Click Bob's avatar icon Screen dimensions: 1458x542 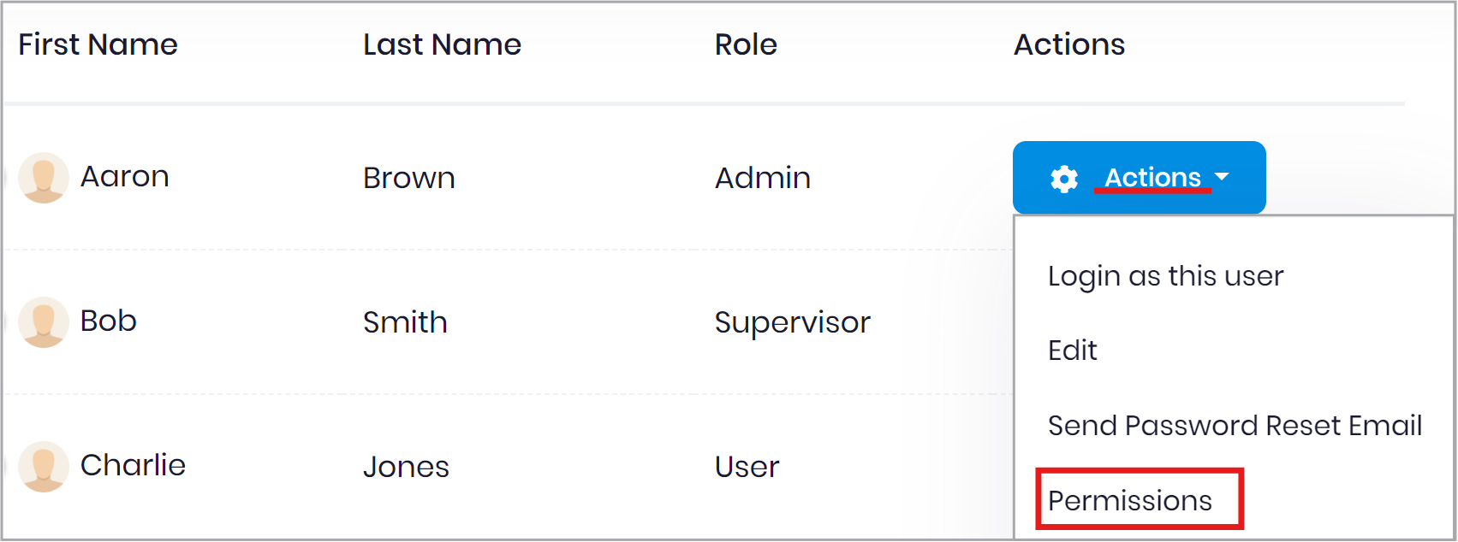[x=44, y=322]
